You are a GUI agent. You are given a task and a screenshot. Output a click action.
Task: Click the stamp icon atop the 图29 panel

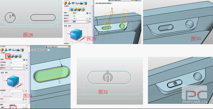(x=69, y=3)
